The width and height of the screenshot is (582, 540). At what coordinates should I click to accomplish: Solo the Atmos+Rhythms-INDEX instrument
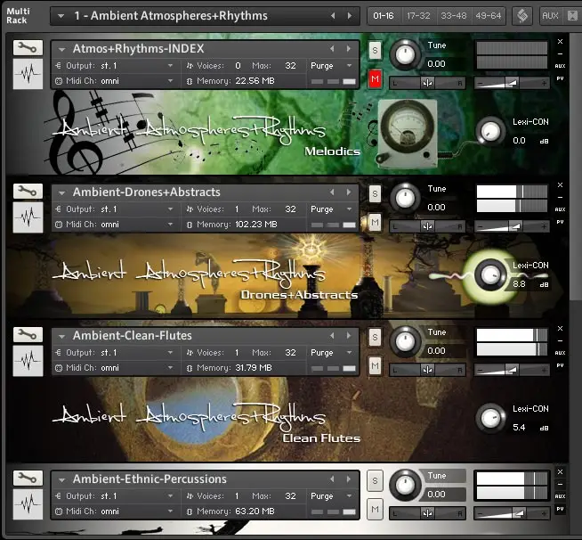point(375,50)
